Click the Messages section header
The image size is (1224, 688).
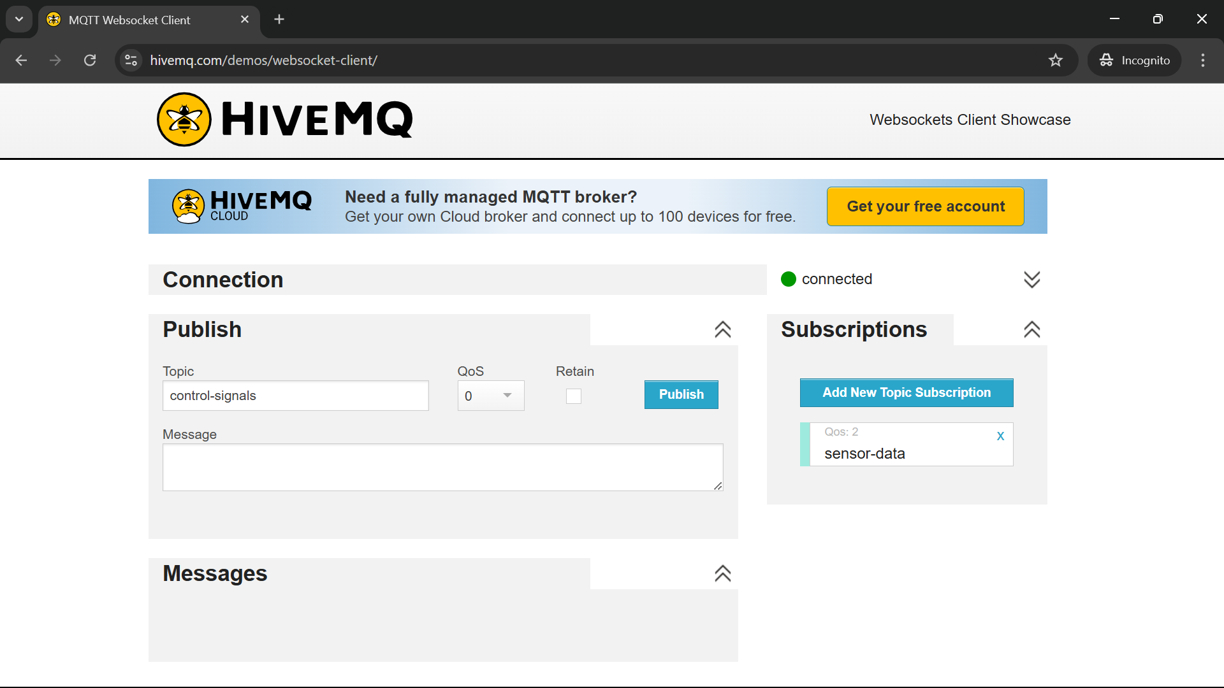pyautogui.click(x=369, y=573)
